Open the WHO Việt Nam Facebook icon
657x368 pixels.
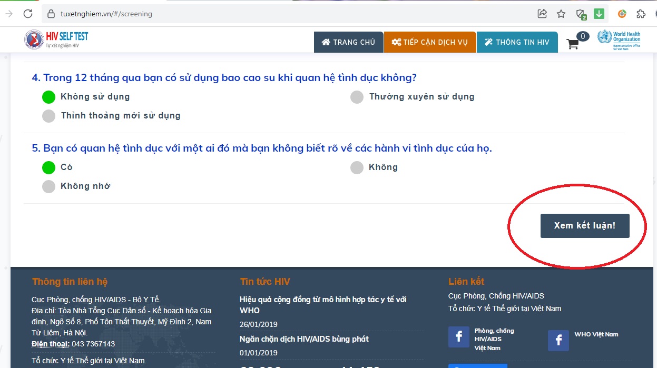pyautogui.click(x=558, y=341)
